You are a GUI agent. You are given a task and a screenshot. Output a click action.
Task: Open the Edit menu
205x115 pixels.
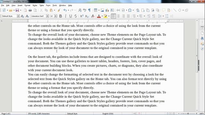pyautogui.click(x=8, y=5)
